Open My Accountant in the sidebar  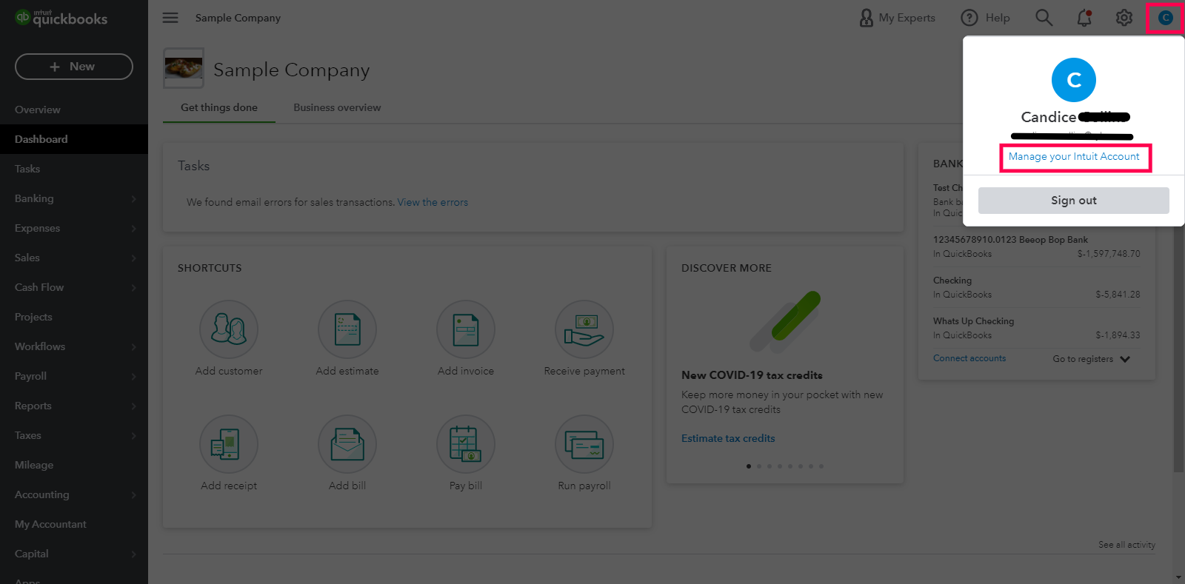click(74, 524)
